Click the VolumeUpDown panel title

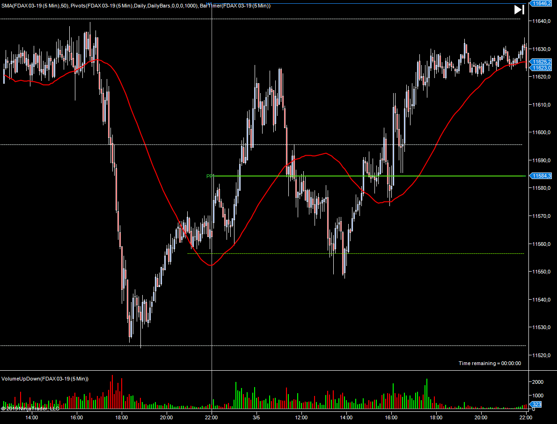click(45, 379)
